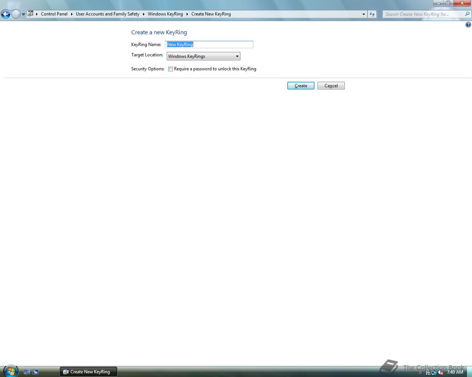Select Create New KeyRing taskbar button
Screen dimensions: 472x377
(88, 372)
